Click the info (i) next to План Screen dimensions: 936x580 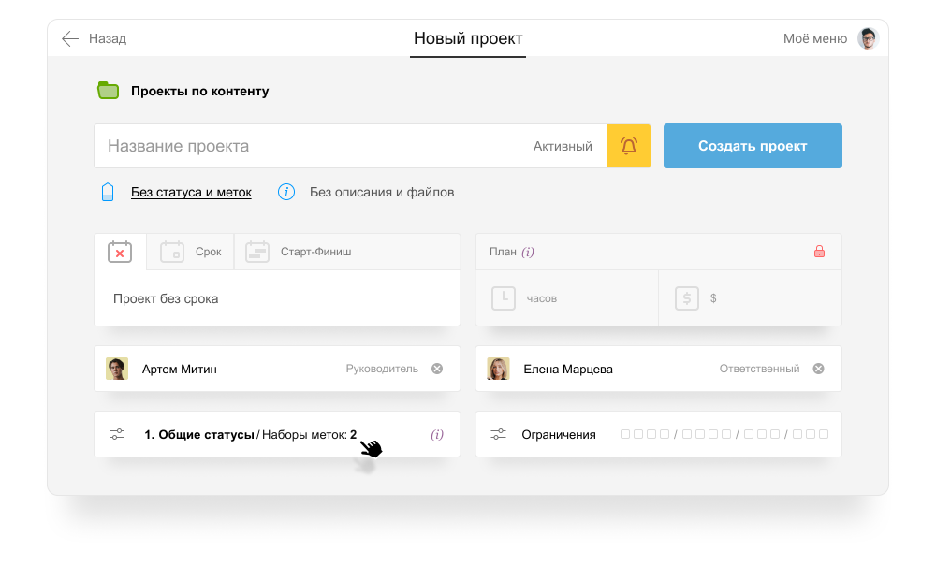pos(528,252)
